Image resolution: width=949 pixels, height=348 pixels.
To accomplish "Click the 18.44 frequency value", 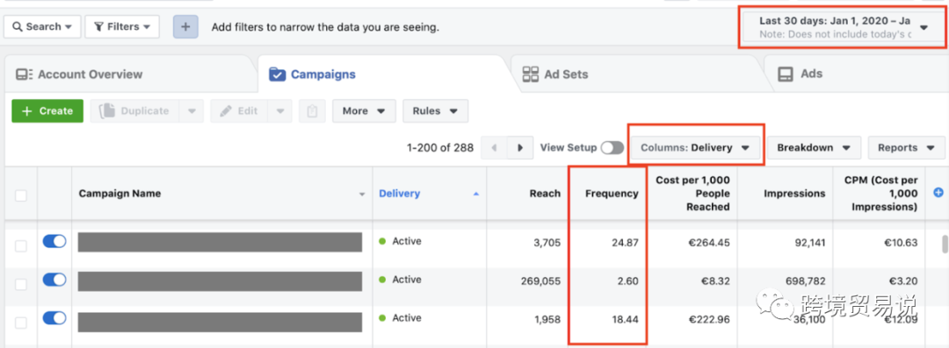I will pyautogui.click(x=625, y=319).
